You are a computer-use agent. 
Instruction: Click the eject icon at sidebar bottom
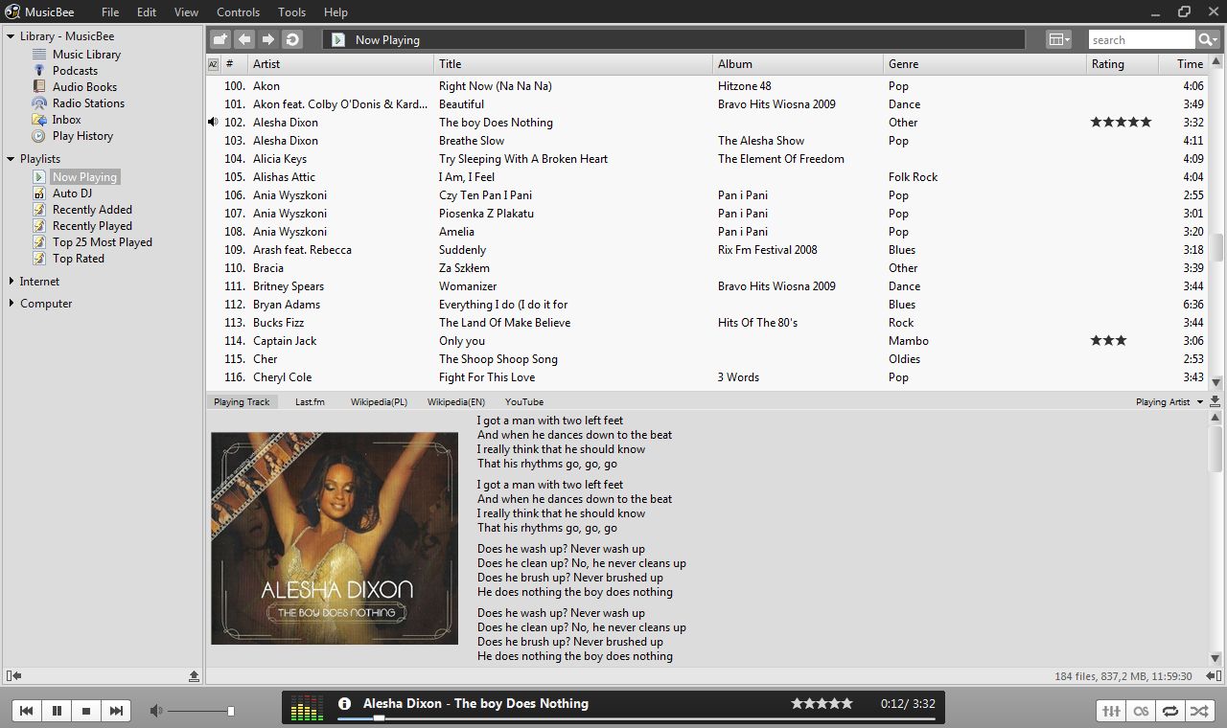tap(194, 676)
